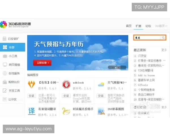The image size is (170, 136).
Task: Click the 编辑推荐 section heading
Action: 33,75
